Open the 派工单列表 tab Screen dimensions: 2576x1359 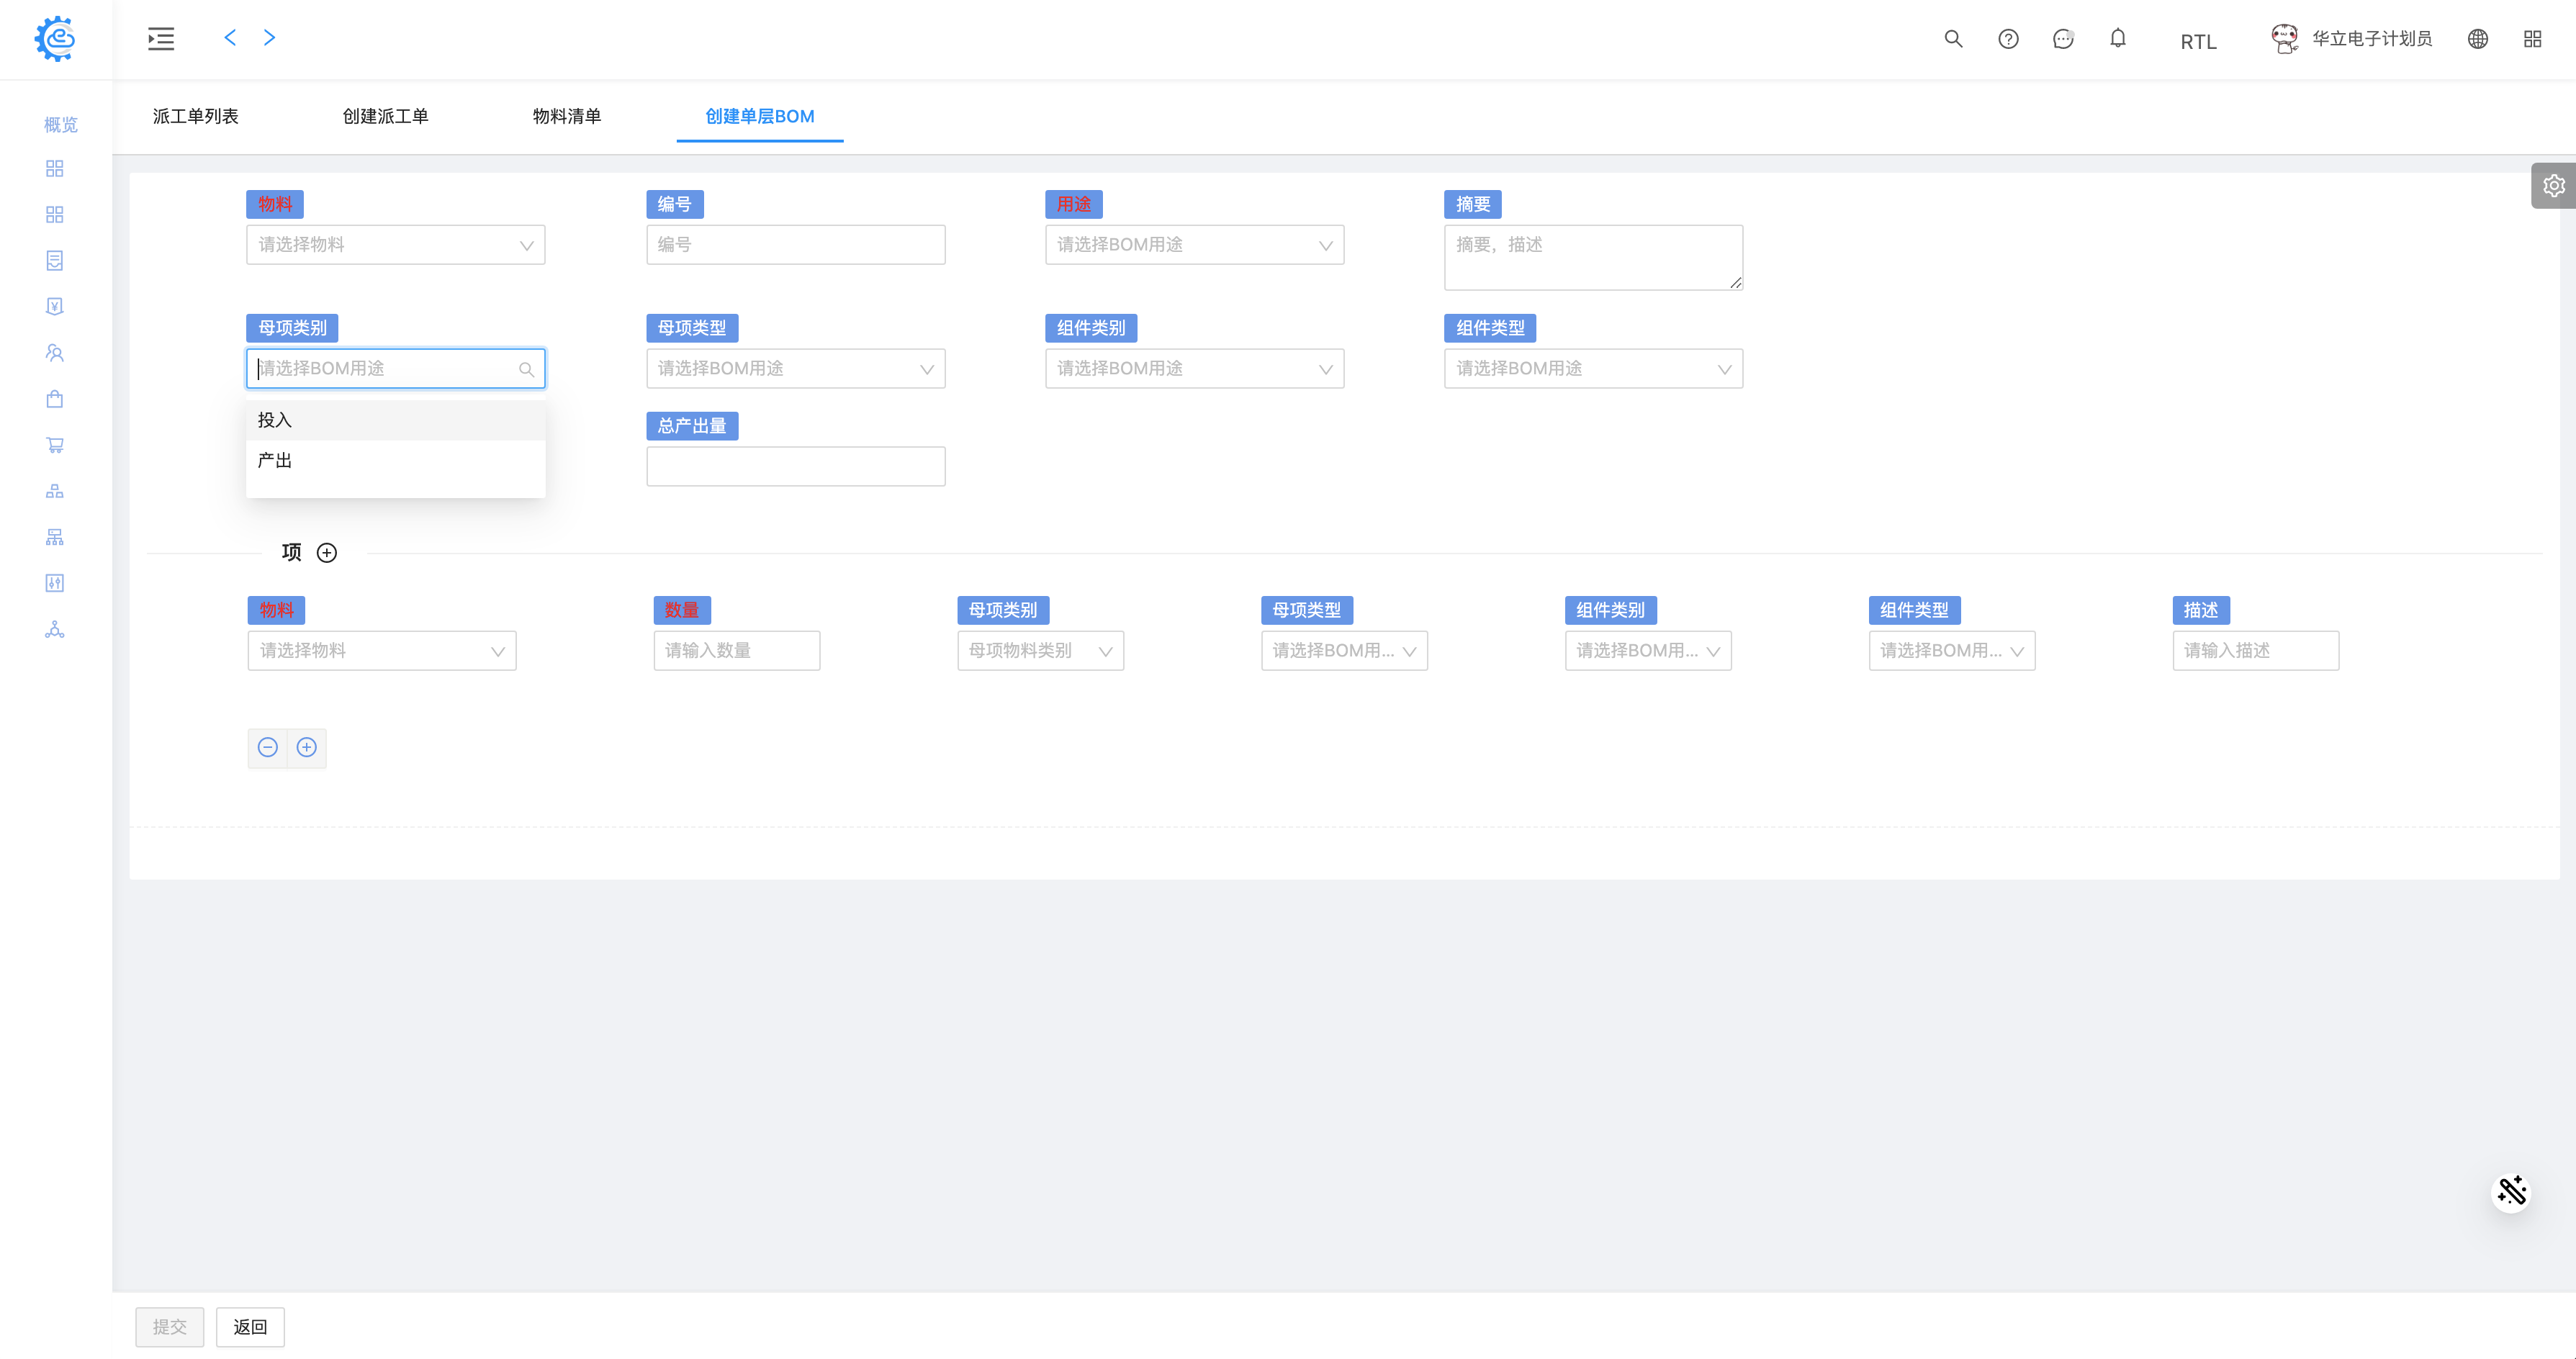click(x=195, y=116)
